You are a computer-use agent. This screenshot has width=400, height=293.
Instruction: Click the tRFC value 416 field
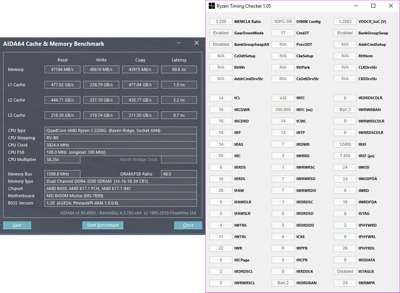pyautogui.click(x=283, y=98)
